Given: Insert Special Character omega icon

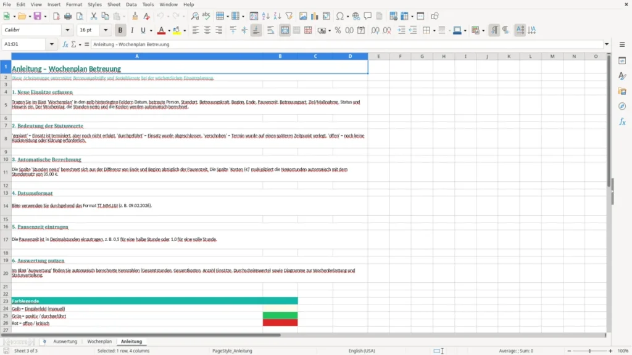Looking at the screenshot, I should (x=340, y=16).
